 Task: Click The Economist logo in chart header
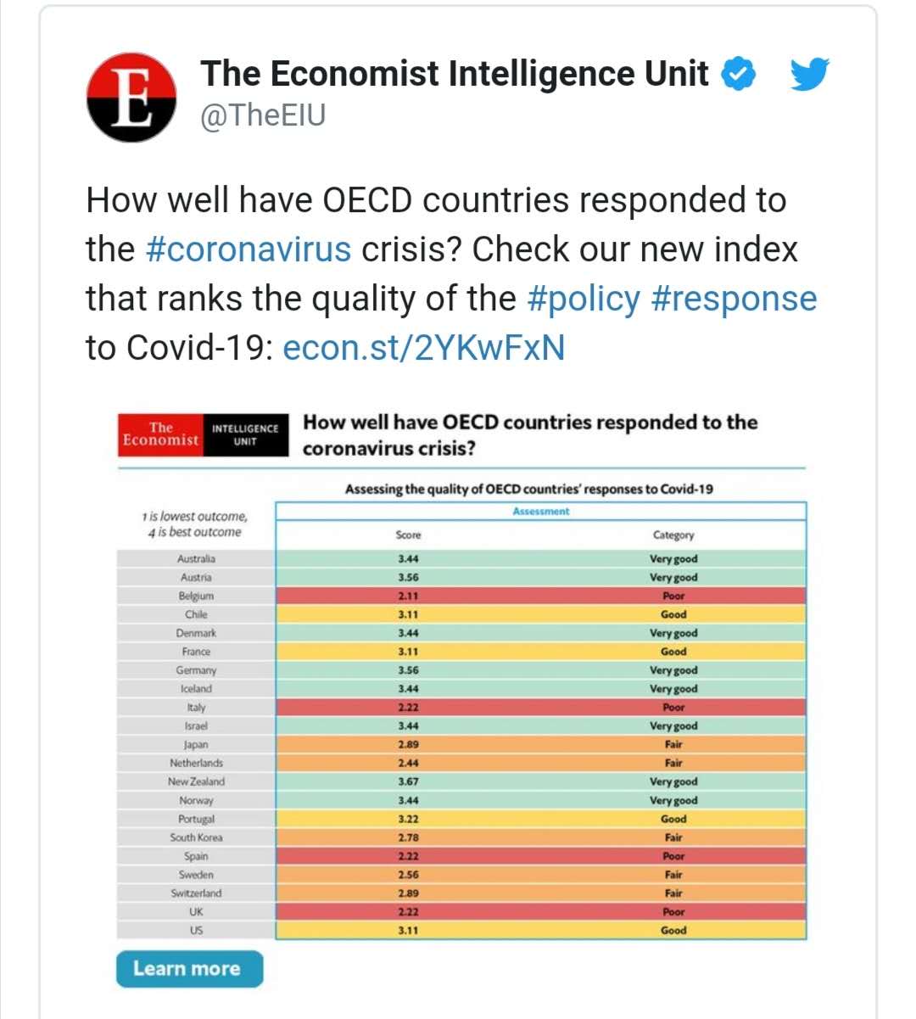160,434
